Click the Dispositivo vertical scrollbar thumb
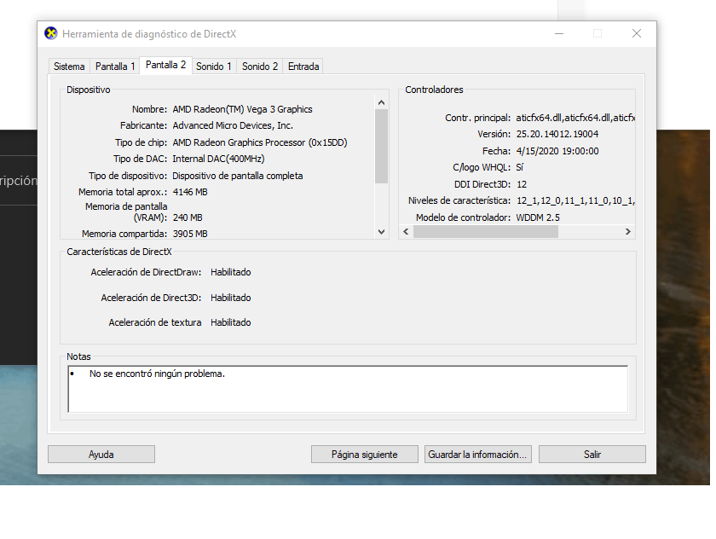 (381, 146)
